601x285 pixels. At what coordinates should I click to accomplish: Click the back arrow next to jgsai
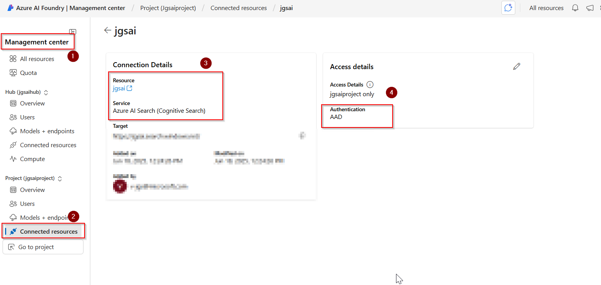pos(108,31)
